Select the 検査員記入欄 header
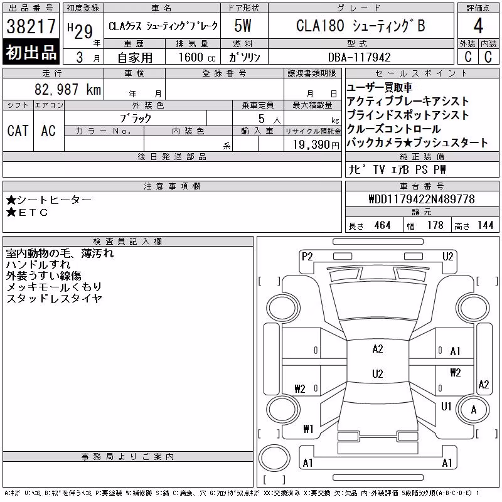Screen dimensions: 502x502 point(128,241)
